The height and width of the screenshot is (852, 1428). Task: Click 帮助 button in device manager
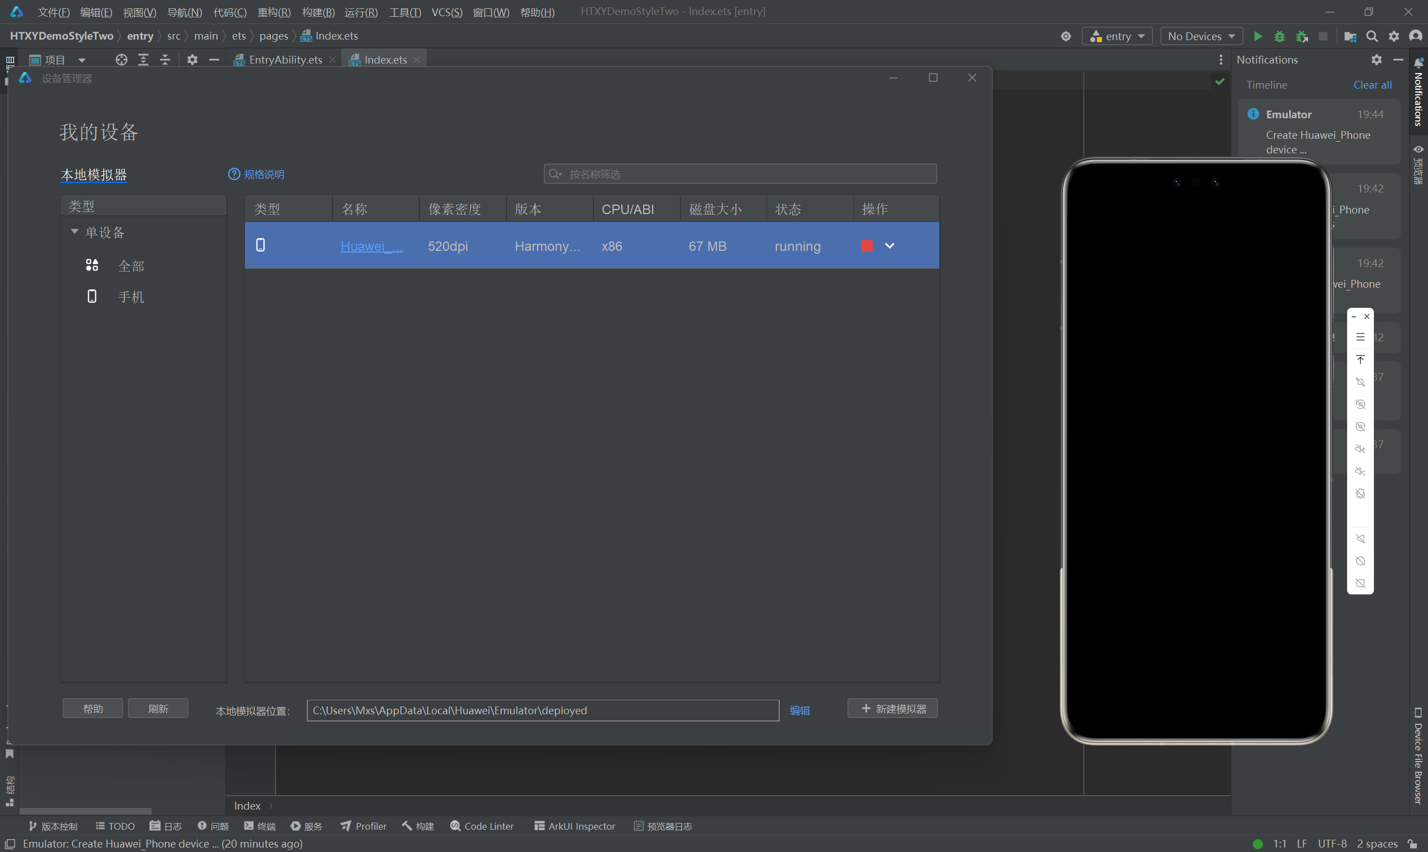click(93, 709)
